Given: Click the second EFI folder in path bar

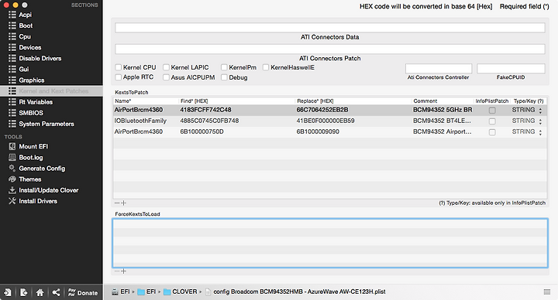Looking at the screenshot, I should pyautogui.click(x=146, y=291).
